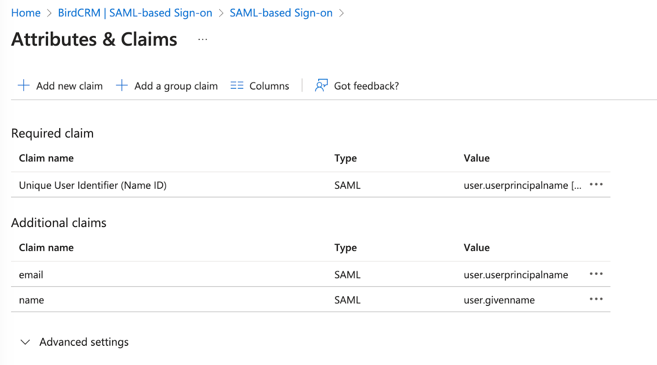Click the plus icon for Add new claim
The height and width of the screenshot is (365, 657).
tap(24, 85)
